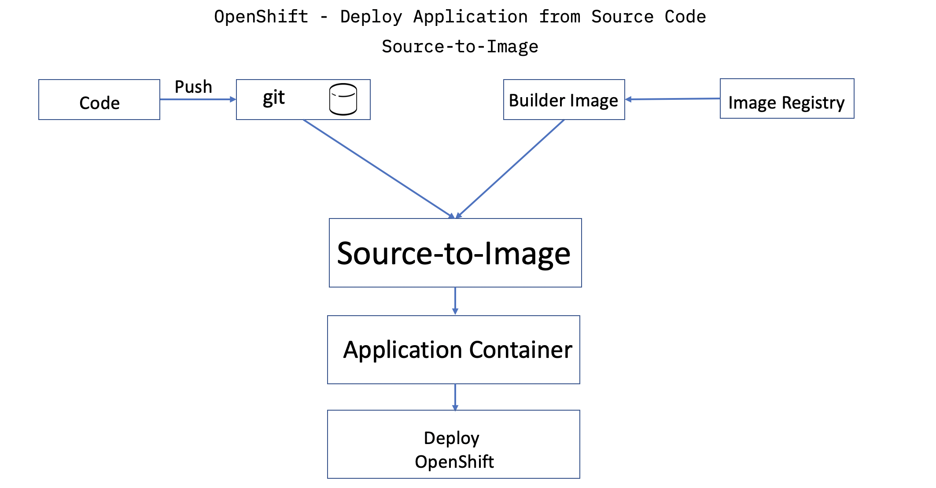
Task: Click the word Deploy in bottom box
Action: pyautogui.click(x=451, y=438)
